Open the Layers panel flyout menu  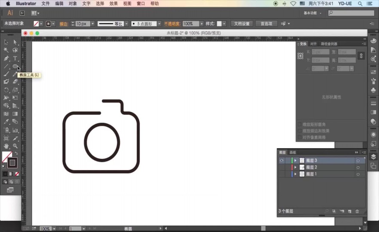(364, 152)
